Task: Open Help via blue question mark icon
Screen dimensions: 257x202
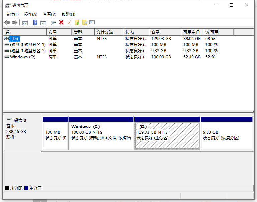Action: point(35,22)
